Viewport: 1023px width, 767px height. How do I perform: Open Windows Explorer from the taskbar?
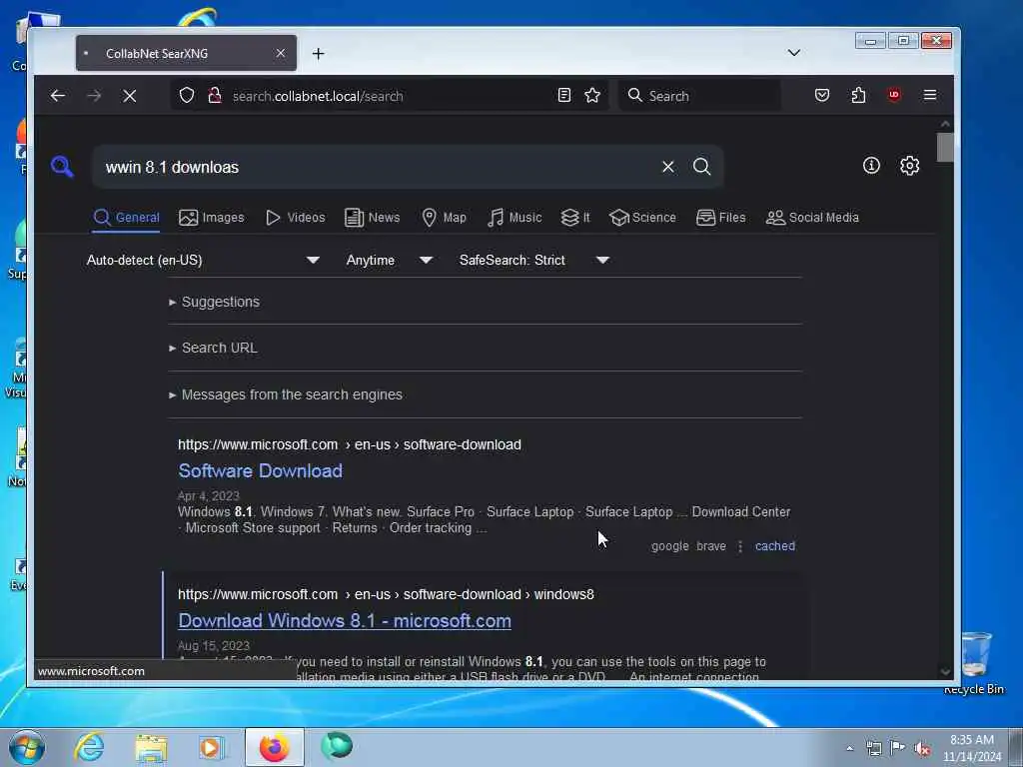[x=151, y=747]
